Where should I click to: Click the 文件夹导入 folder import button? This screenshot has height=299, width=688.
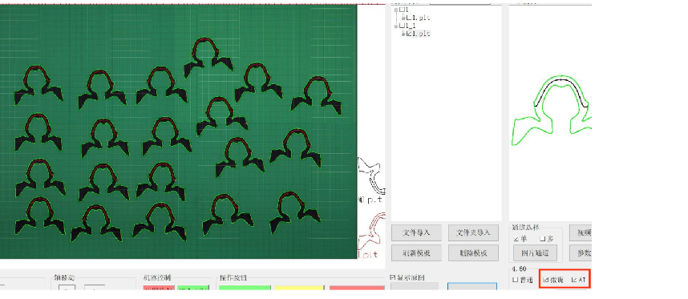473,232
